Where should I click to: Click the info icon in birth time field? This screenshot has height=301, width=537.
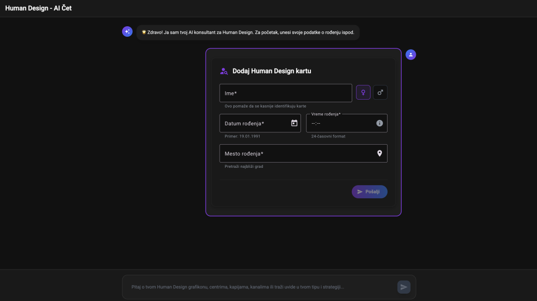point(380,123)
